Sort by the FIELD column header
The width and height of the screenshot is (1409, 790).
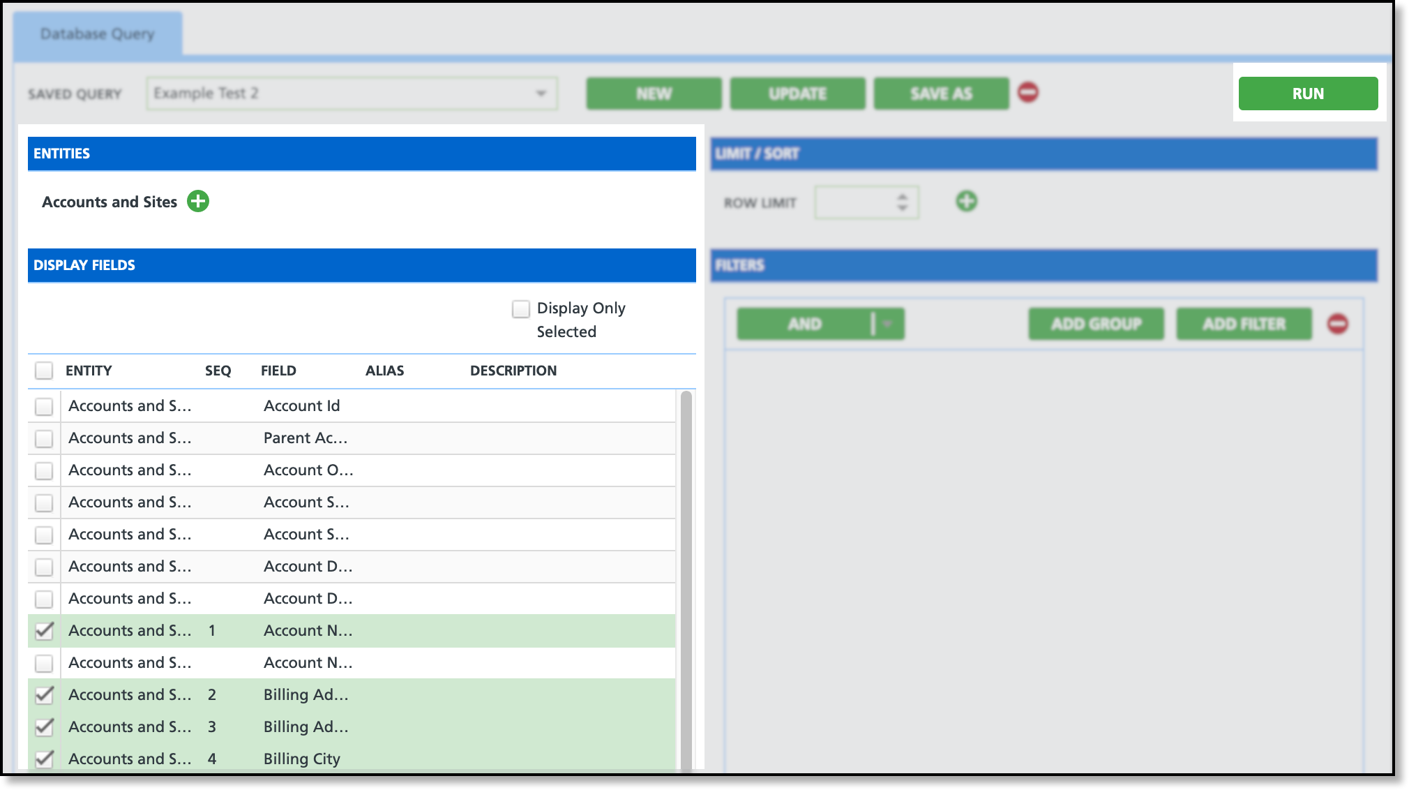278,371
